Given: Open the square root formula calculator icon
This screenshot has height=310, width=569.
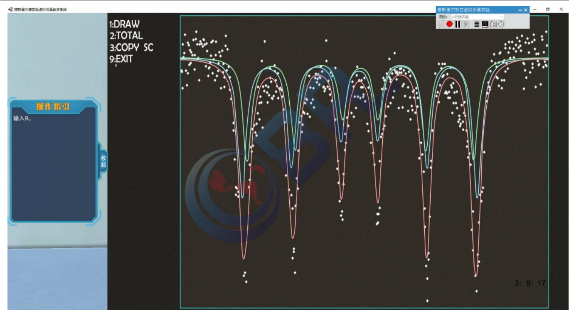Looking at the screenshot, I should click(485, 24).
